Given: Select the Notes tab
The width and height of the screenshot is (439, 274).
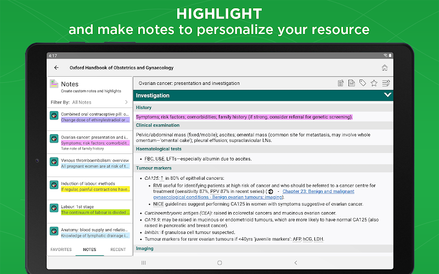Looking at the screenshot, I should (89, 249).
